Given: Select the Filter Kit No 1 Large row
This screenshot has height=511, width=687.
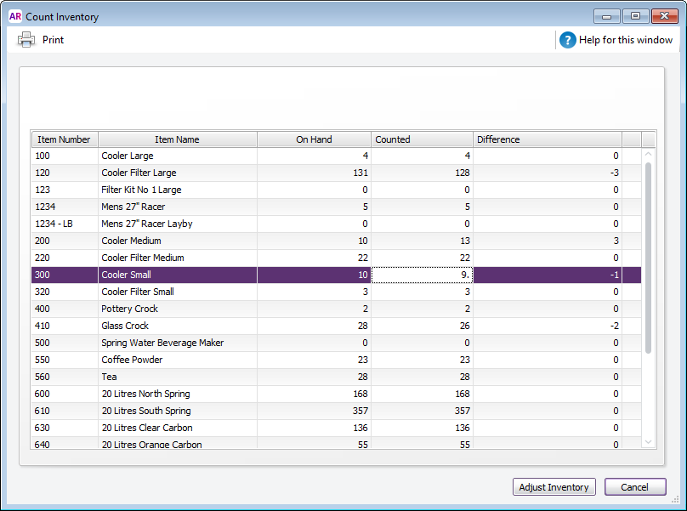Looking at the screenshot, I should pyautogui.click(x=336, y=190).
